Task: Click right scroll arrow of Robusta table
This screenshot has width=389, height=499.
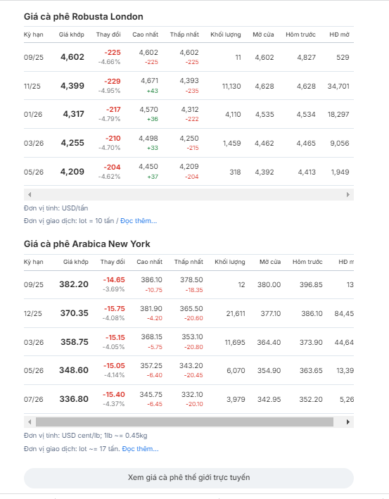Action: click(x=348, y=194)
